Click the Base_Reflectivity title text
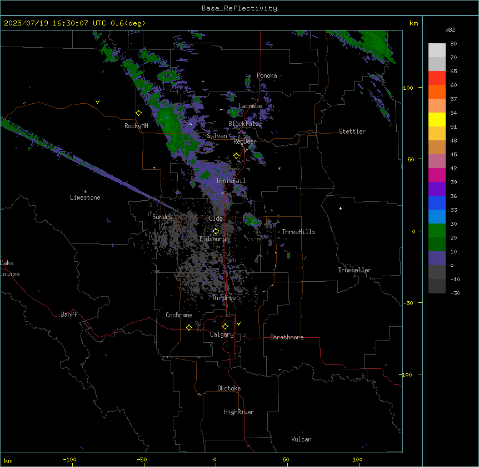The width and height of the screenshot is (479, 467). (239, 8)
